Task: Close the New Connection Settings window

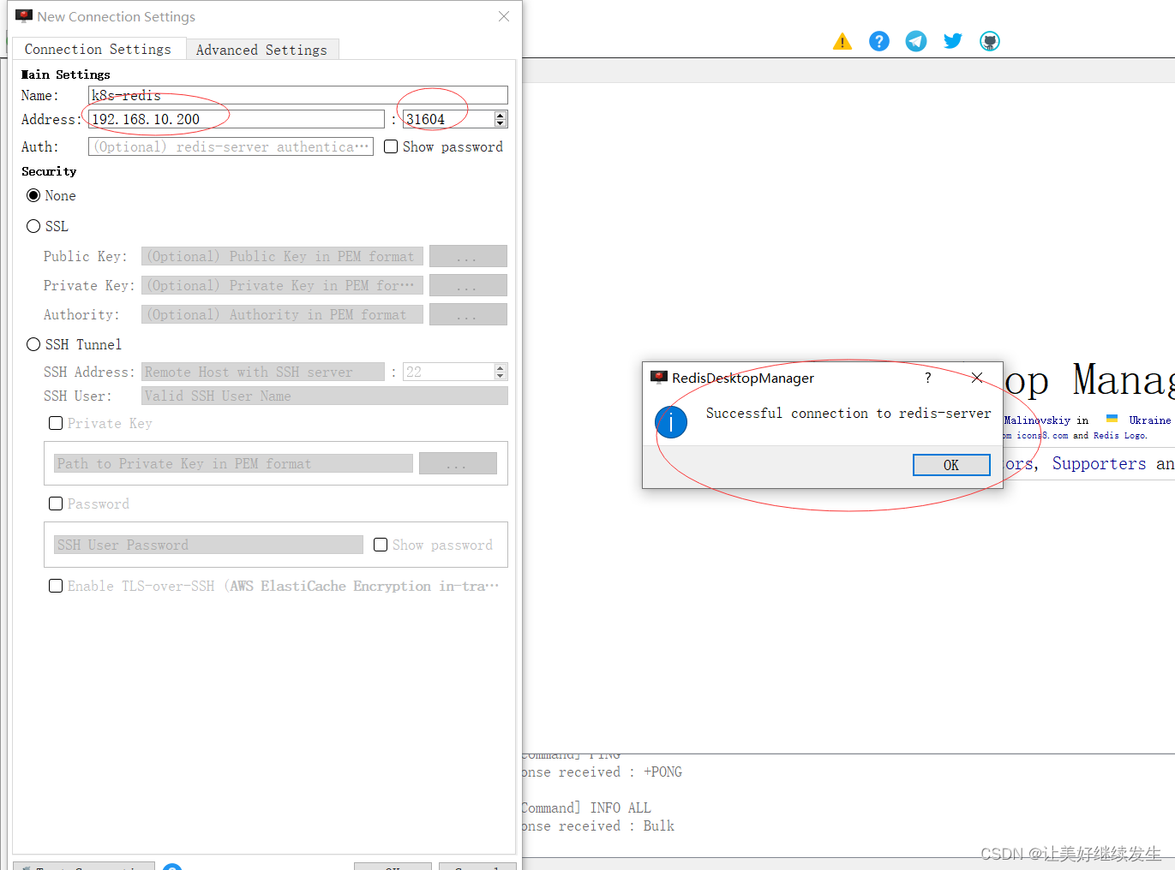Action: (504, 16)
